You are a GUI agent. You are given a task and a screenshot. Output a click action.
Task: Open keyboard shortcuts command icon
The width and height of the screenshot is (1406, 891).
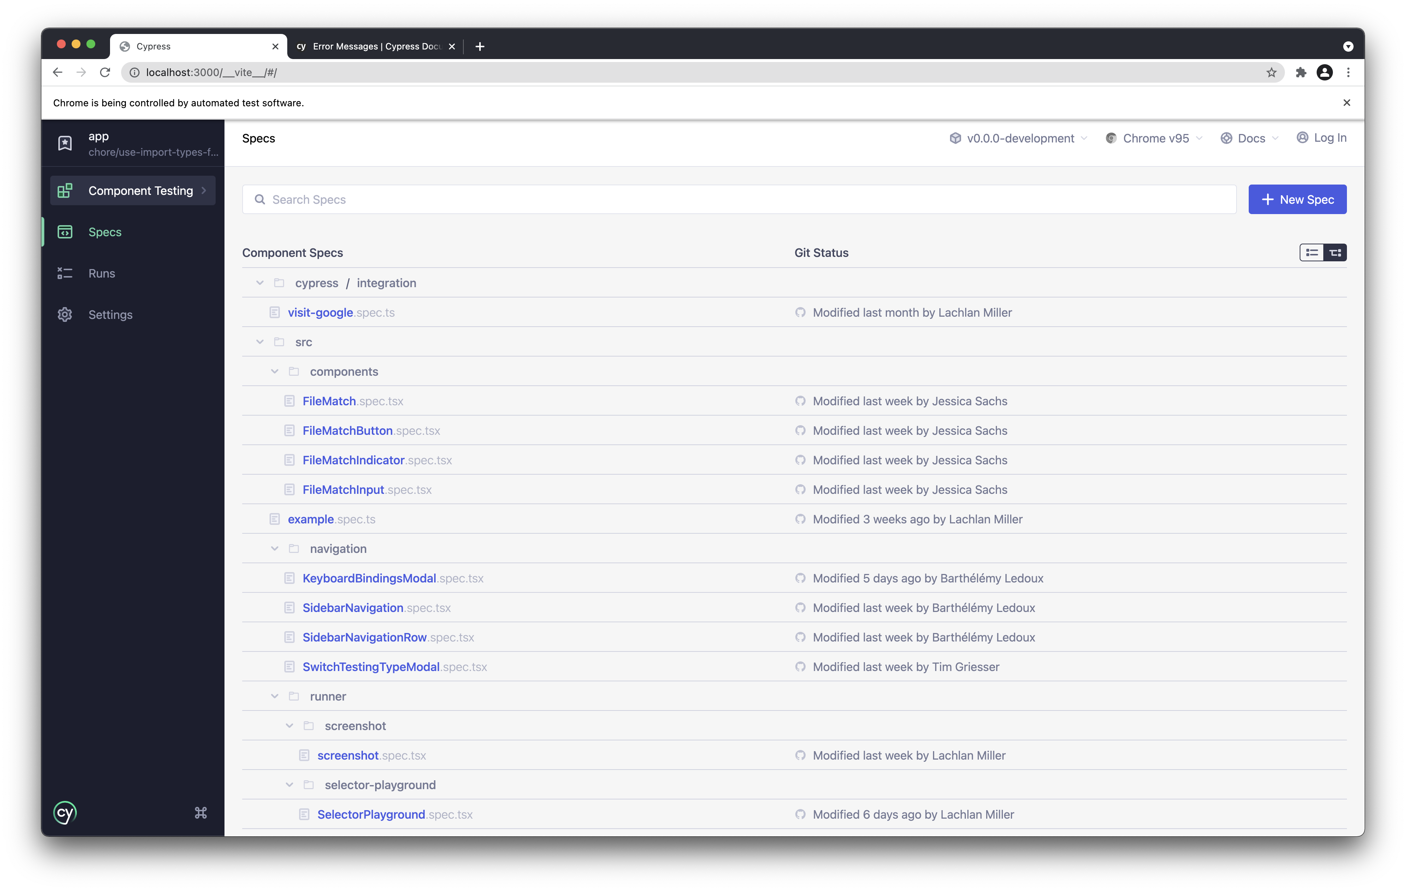pos(200,812)
